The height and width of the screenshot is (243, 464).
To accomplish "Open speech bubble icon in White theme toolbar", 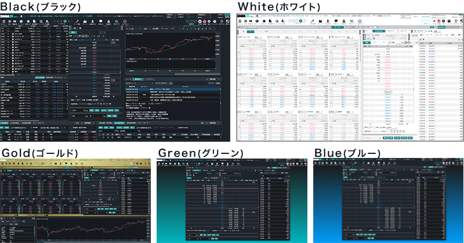I will [336, 21].
